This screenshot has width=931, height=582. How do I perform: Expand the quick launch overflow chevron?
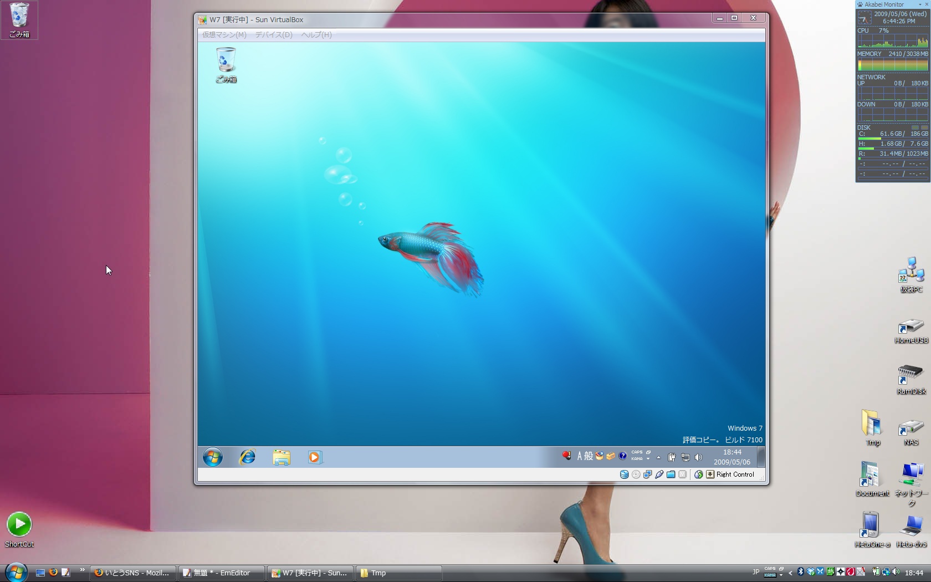(83, 570)
